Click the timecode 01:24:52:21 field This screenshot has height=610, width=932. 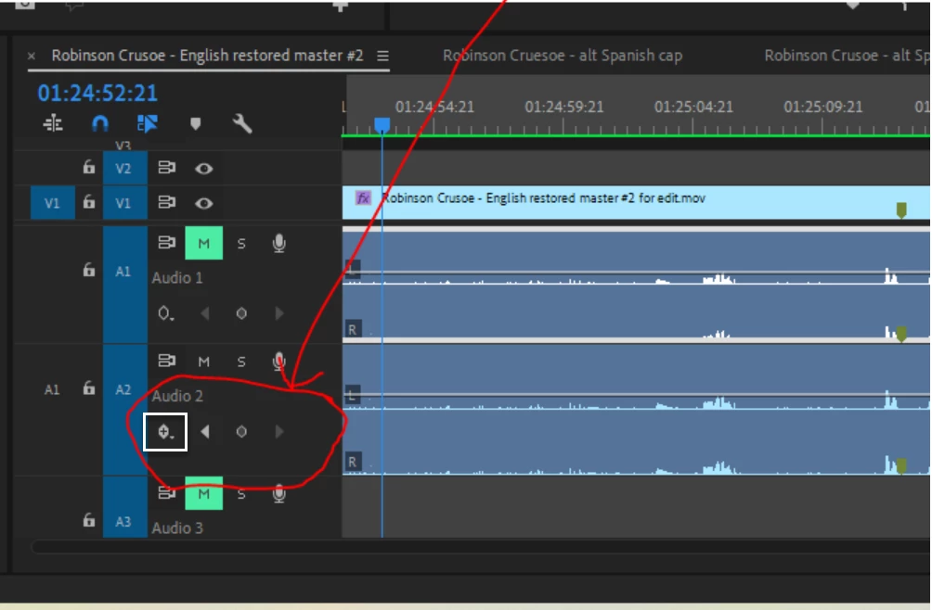click(97, 93)
